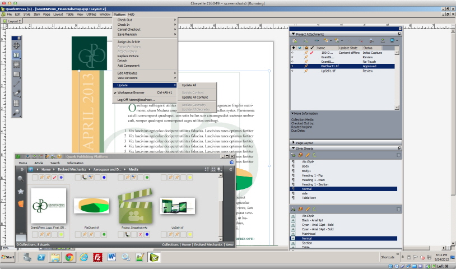The width and height of the screenshot is (456, 269).
Task: Open the magnifier search icon in Publishing Platform sidebar
Action: (x=21, y=179)
